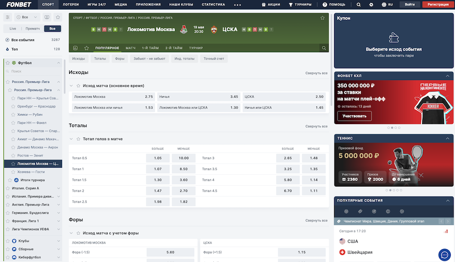
Task: Open the search icon in top navigation
Action: (359, 5)
